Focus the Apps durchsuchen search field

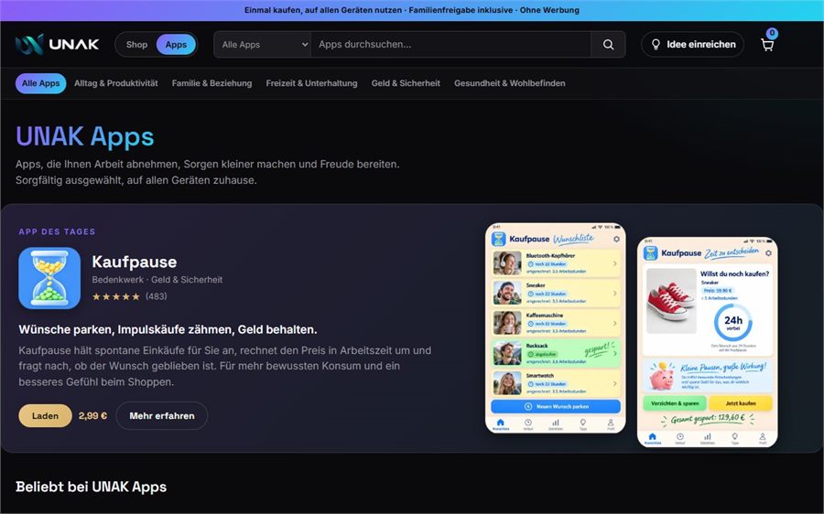tap(450, 45)
